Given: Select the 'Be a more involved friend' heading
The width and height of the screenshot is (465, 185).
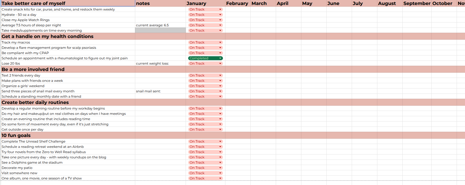Looking at the screenshot, I should [33, 69].
